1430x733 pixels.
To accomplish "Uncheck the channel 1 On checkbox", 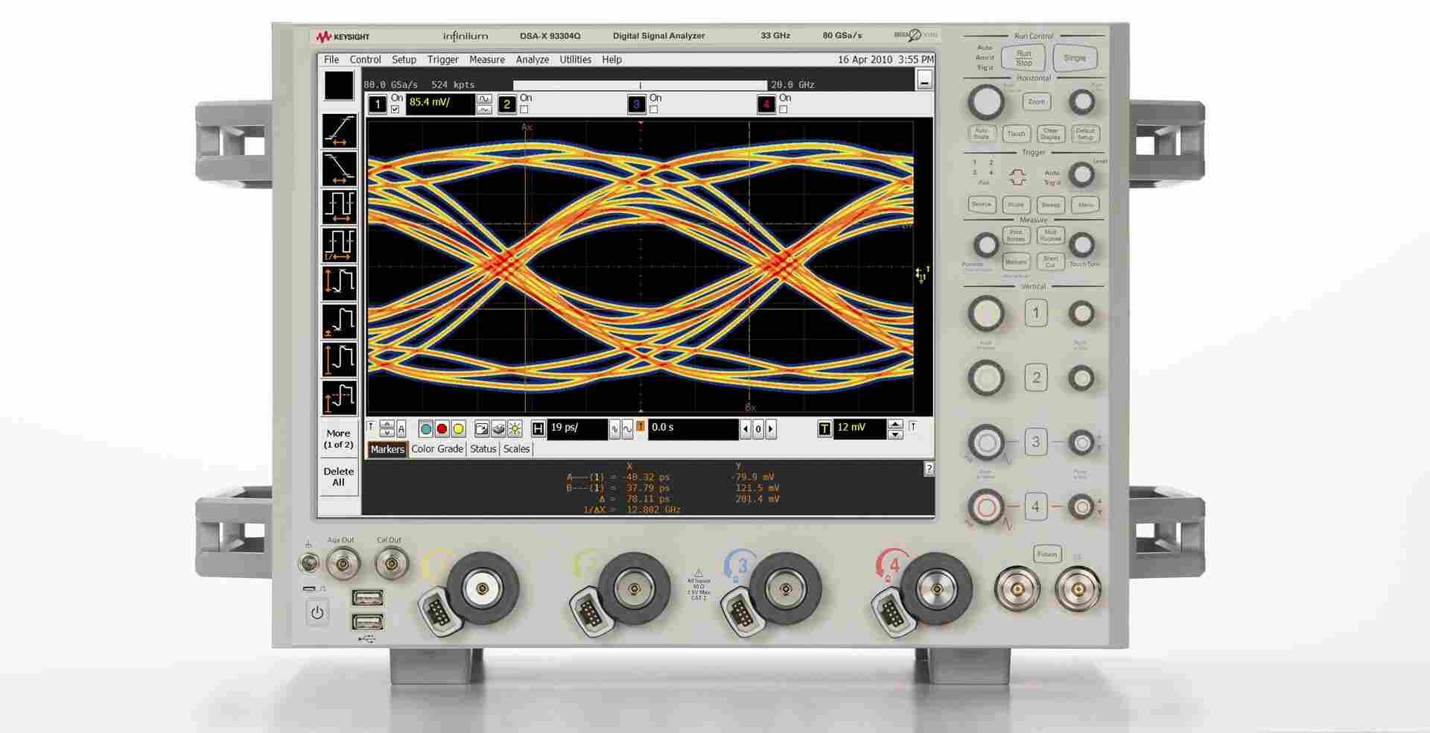I will pos(395,110).
